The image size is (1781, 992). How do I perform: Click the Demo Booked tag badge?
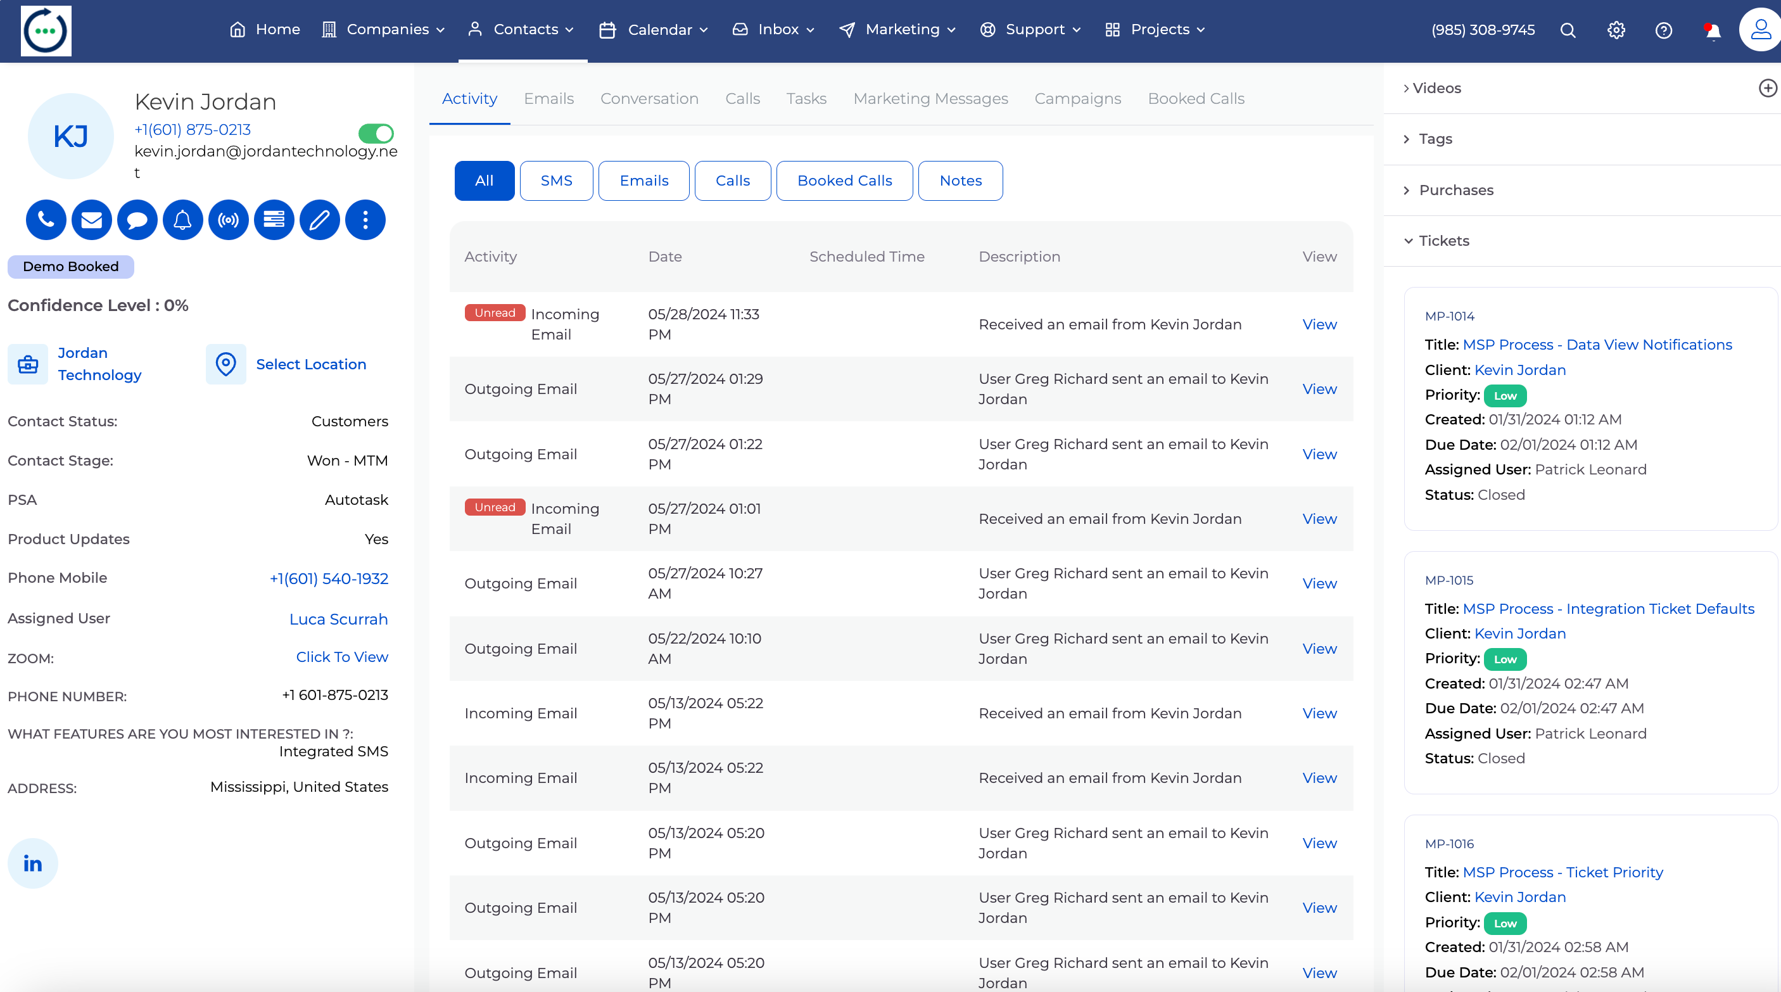[x=70, y=266]
